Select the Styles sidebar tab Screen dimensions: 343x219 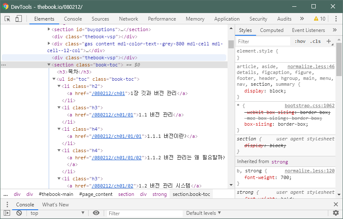245,30
